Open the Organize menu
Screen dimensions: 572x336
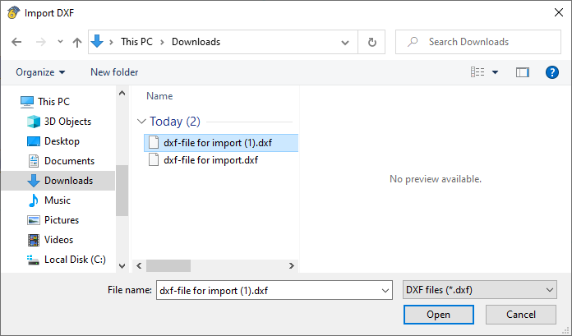coord(40,72)
